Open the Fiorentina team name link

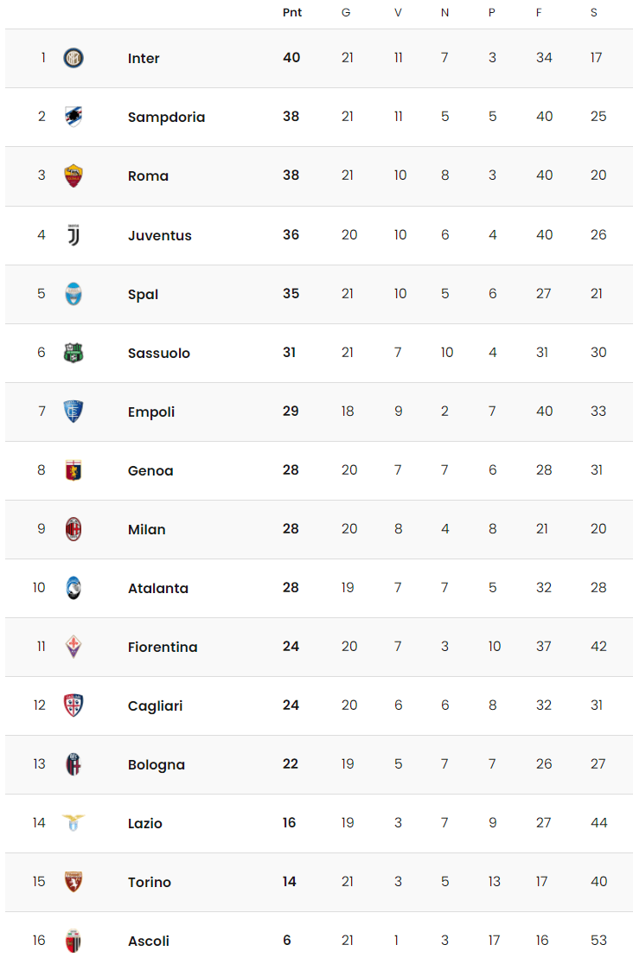coord(163,647)
